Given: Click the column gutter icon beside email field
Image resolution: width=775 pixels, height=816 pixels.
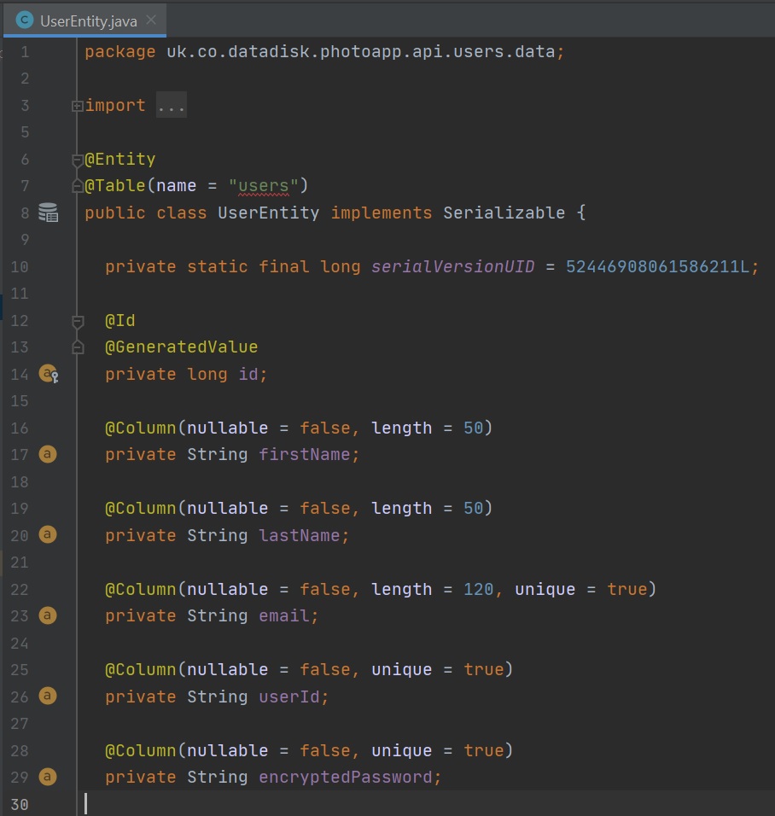Looking at the screenshot, I should [x=48, y=615].
